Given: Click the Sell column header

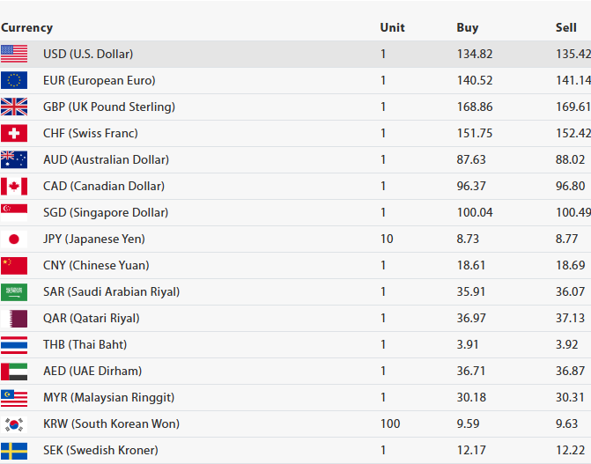Looking at the screenshot, I should coord(566,27).
